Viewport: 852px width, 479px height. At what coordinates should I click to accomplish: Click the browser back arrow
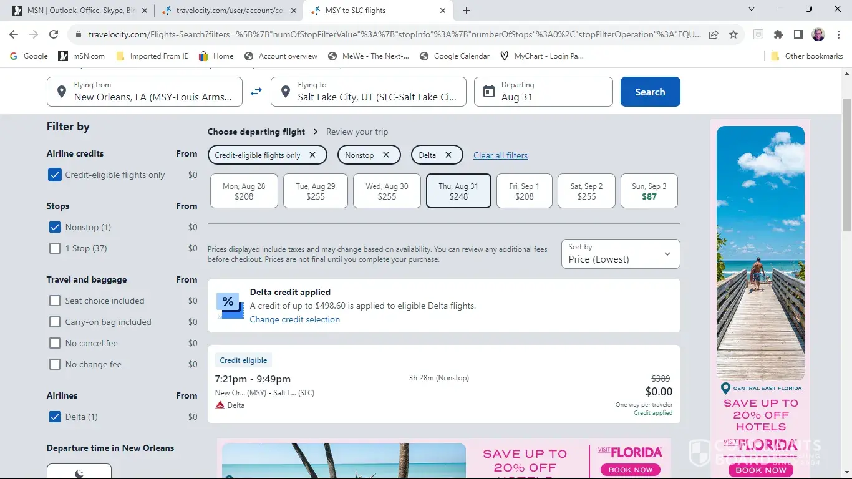[x=14, y=35]
